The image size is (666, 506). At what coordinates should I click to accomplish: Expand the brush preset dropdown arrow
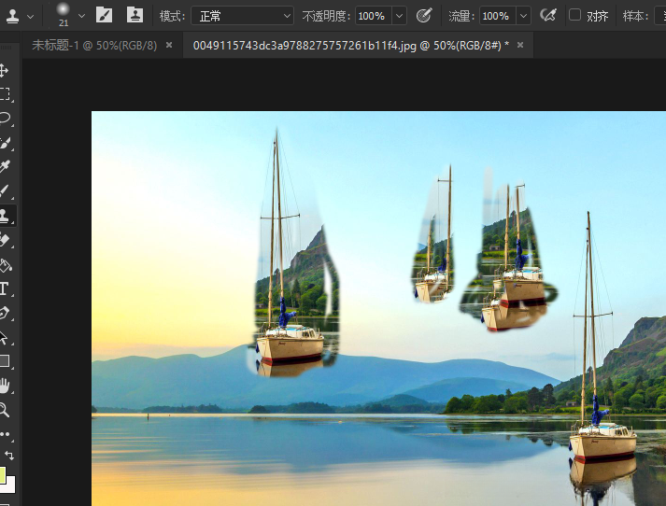pyautogui.click(x=81, y=16)
